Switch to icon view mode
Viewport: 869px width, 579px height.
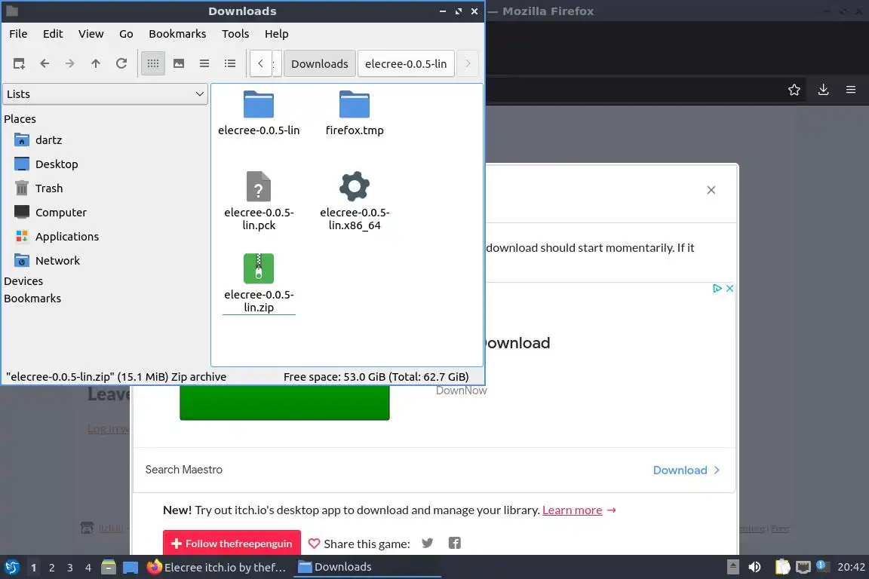click(153, 64)
